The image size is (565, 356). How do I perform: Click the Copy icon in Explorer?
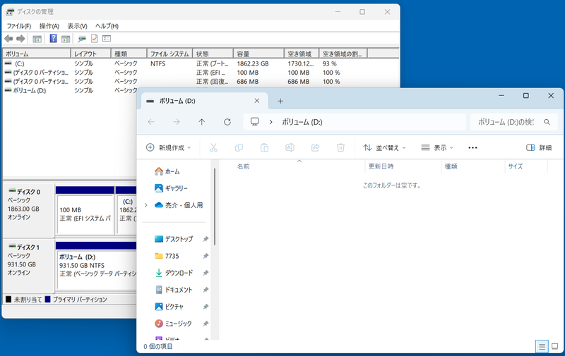[x=239, y=147]
